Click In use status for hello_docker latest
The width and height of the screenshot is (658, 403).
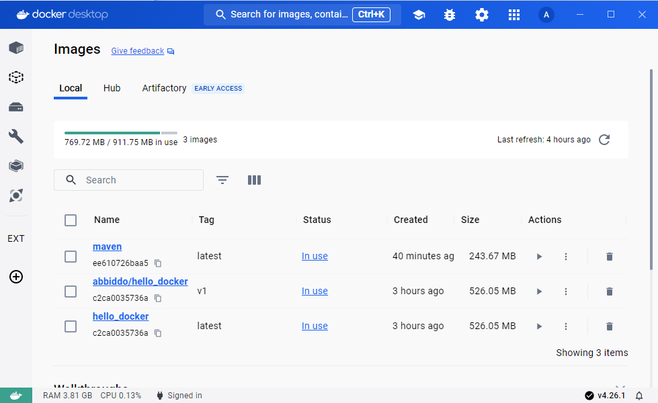pos(315,326)
